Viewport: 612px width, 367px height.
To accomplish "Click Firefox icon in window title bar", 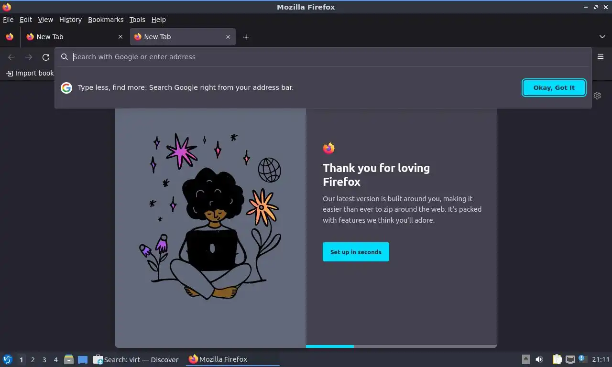I will pyautogui.click(x=7, y=7).
